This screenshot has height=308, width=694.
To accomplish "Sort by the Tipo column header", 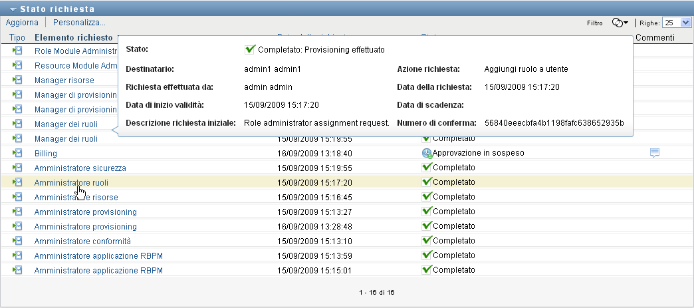I will 17,38.
